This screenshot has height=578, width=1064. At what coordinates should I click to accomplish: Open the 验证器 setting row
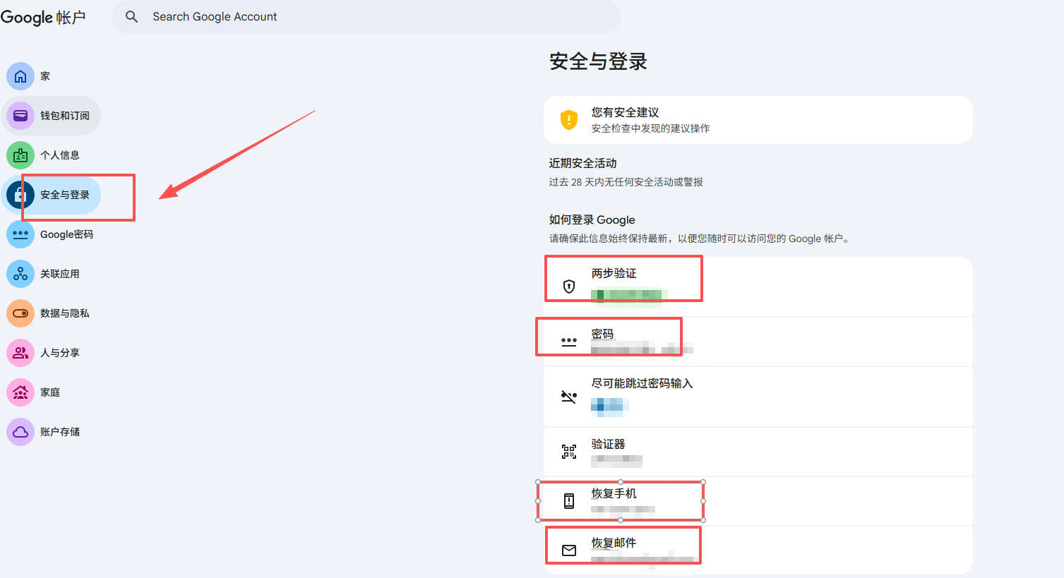[758, 452]
